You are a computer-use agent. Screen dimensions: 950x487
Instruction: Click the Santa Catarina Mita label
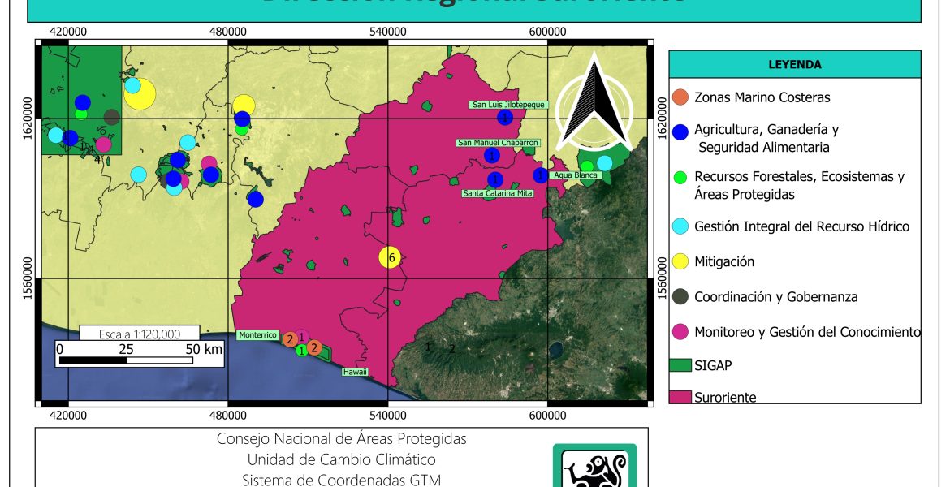502,194
